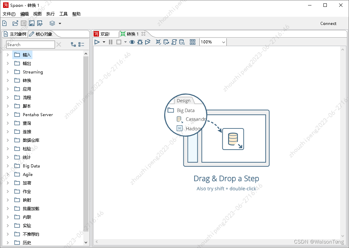
Task: Click the Verify transformation icon
Action: tap(158, 42)
